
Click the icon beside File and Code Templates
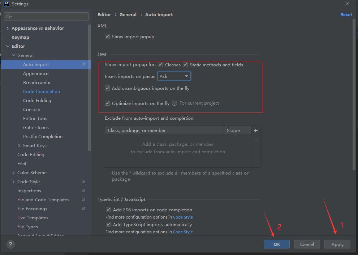coord(83,199)
